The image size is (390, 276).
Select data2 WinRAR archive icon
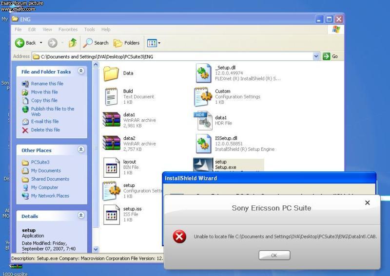pyautogui.click(x=112, y=143)
